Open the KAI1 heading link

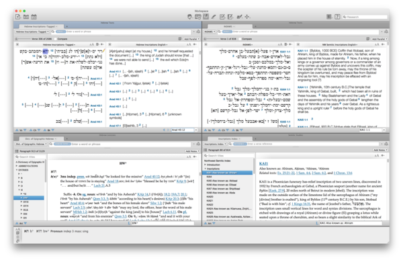[263, 163]
